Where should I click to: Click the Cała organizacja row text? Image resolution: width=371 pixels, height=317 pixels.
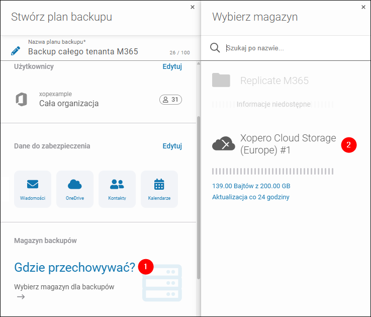[x=69, y=104]
